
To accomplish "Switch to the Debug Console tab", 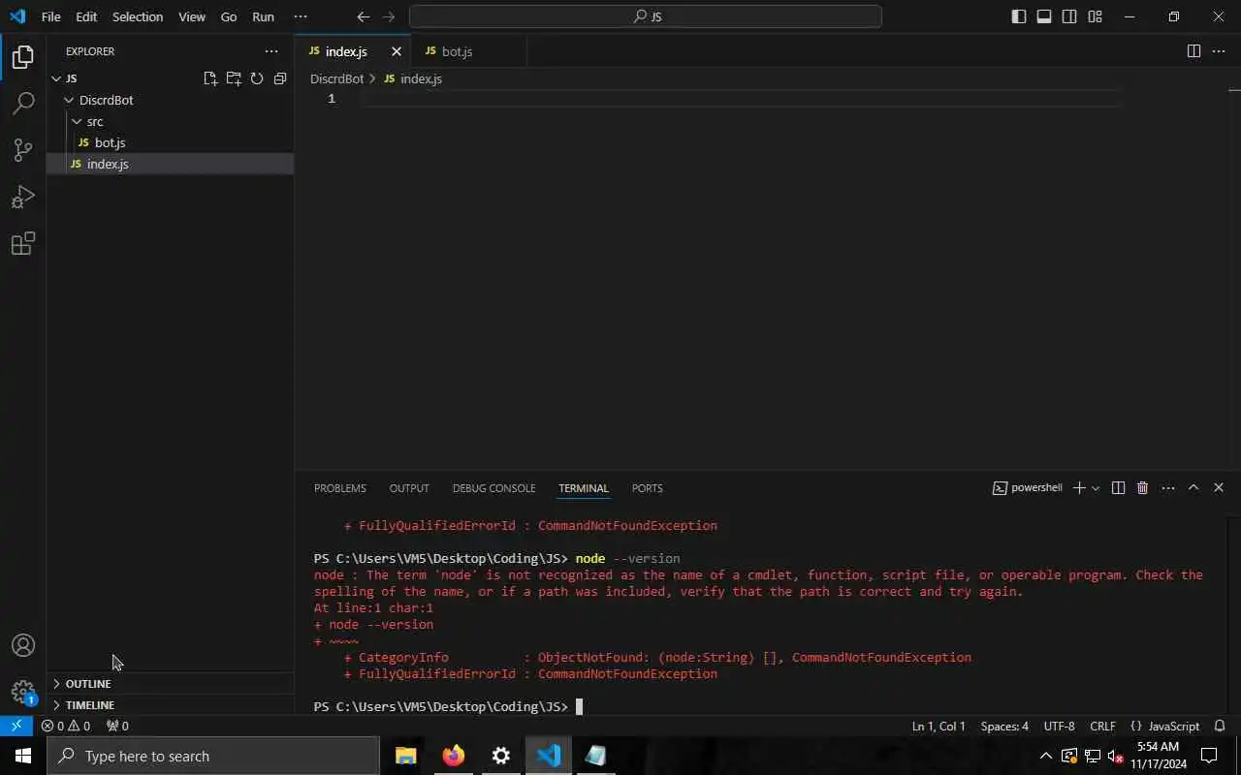I will pos(493,488).
